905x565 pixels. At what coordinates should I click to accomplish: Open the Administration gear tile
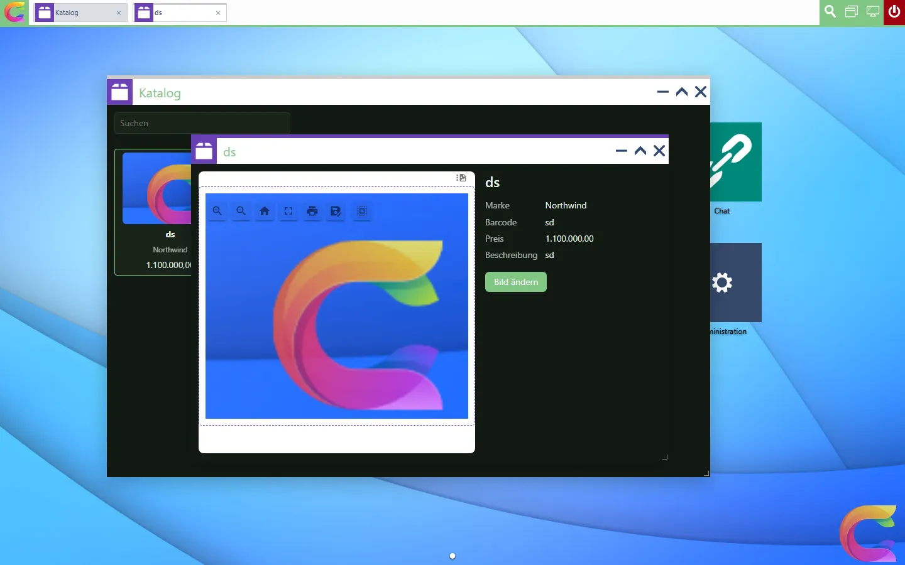pos(736,282)
